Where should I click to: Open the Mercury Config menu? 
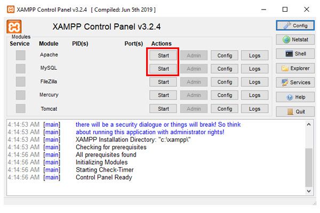coord(225,95)
